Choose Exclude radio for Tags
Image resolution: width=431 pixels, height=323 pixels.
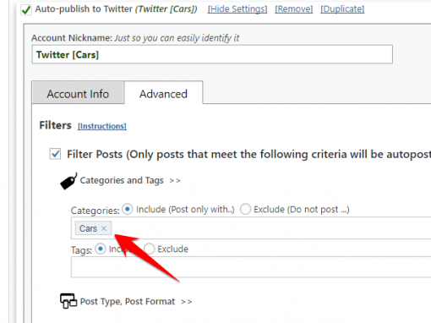149,249
